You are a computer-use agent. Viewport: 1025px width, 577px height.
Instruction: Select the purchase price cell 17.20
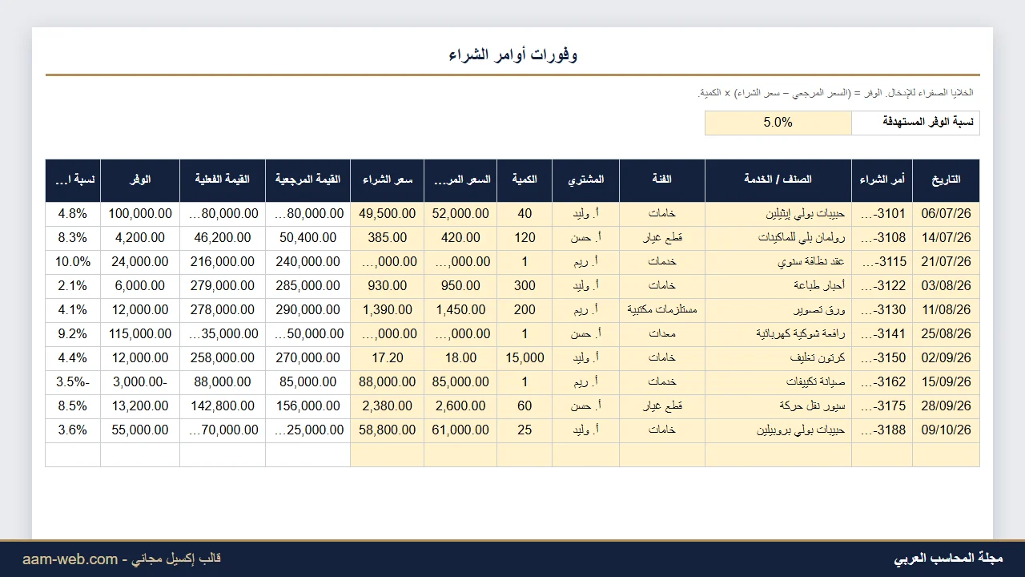click(x=388, y=358)
